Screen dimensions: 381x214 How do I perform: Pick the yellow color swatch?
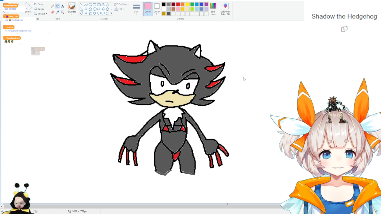tap(187, 4)
